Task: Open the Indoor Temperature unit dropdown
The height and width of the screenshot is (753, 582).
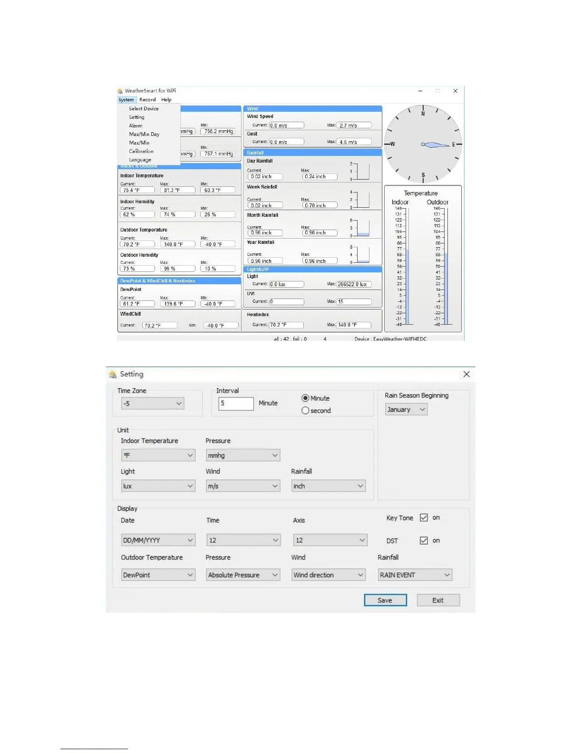Action: tap(158, 455)
